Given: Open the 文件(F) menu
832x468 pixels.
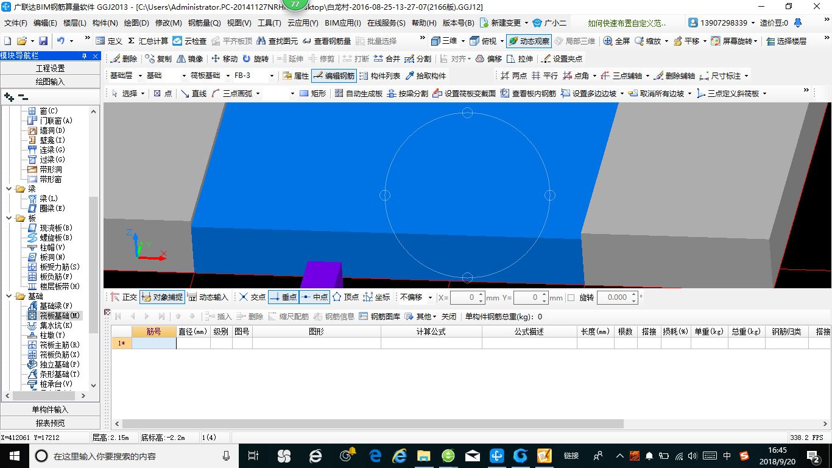Looking at the screenshot, I should 16,23.
